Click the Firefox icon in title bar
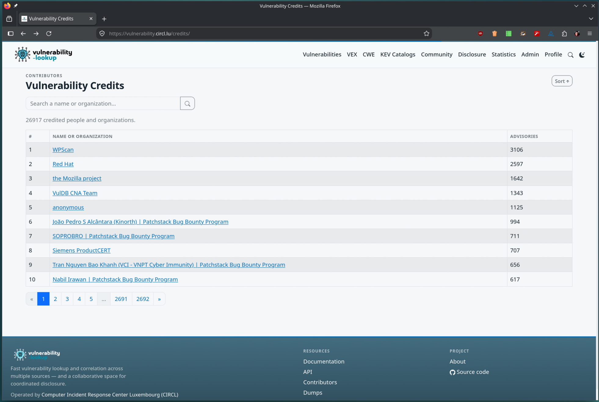The image size is (599, 402). tap(7, 6)
